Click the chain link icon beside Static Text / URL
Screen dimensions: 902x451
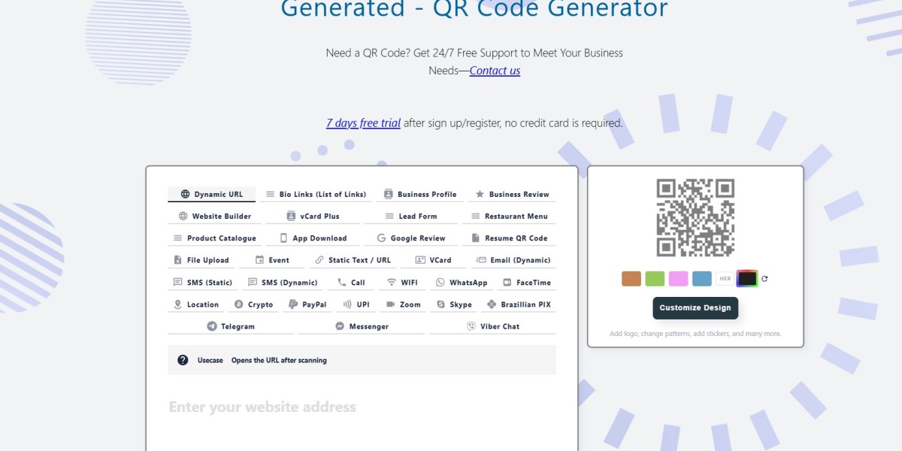pos(319,260)
